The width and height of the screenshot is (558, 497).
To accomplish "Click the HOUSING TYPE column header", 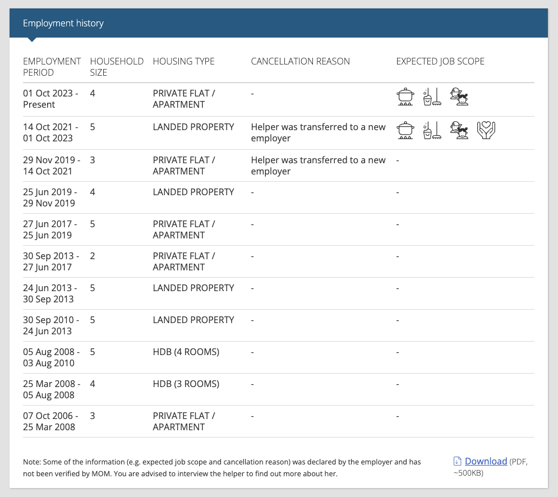I will click(x=183, y=61).
